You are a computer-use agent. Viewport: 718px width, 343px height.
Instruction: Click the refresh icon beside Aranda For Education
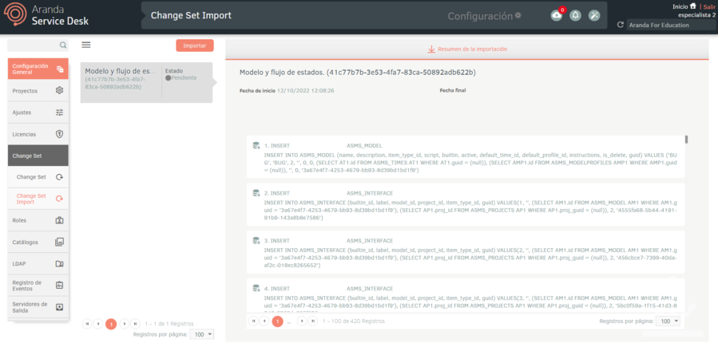tap(621, 26)
